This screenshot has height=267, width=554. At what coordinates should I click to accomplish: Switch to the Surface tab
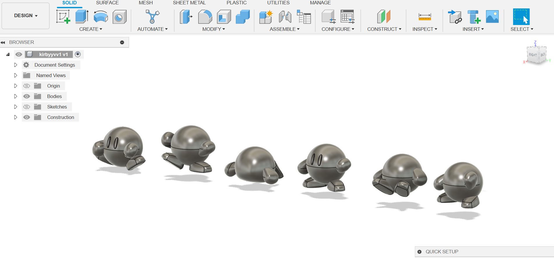click(107, 3)
